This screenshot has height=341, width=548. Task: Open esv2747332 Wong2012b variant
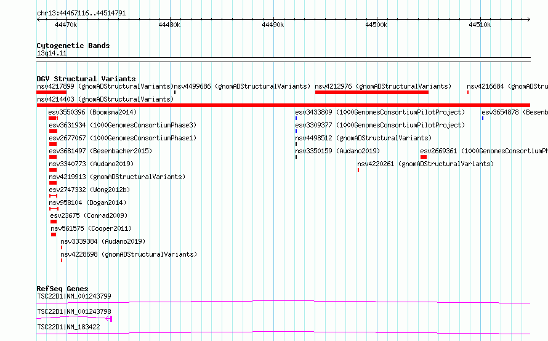89,190
